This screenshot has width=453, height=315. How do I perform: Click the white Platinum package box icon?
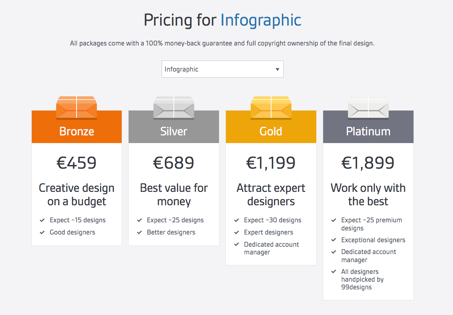point(368,108)
